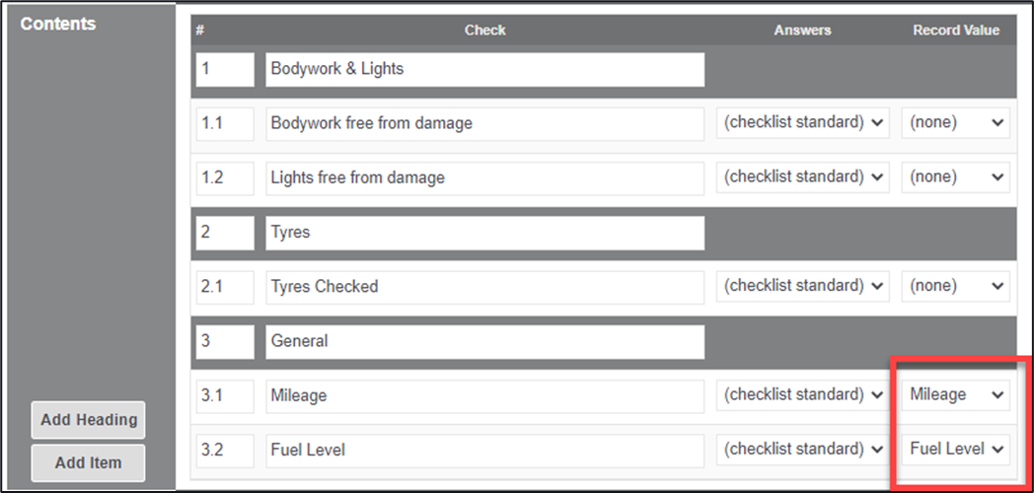This screenshot has width=1034, height=493.
Task: Expand Record Value dropdown for row 1.2
Action: pos(955,177)
